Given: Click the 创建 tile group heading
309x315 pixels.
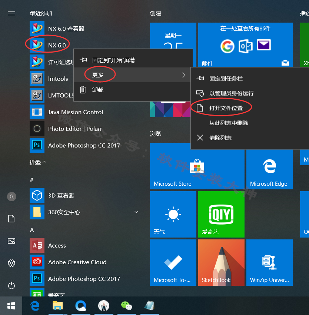Looking at the screenshot, I should 156,13.
